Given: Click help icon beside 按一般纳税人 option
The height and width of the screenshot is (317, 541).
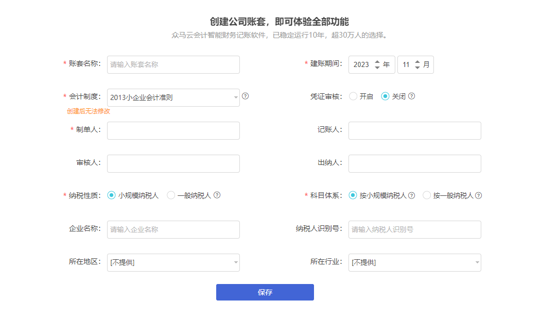Looking at the screenshot, I should click(x=479, y=195).
